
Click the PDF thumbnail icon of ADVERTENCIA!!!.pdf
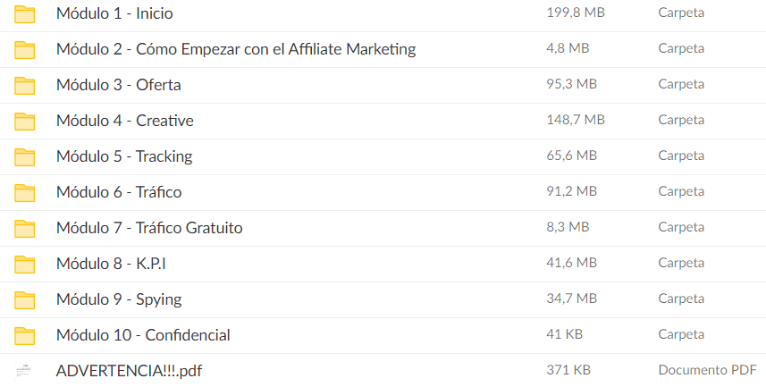[25, 370]
